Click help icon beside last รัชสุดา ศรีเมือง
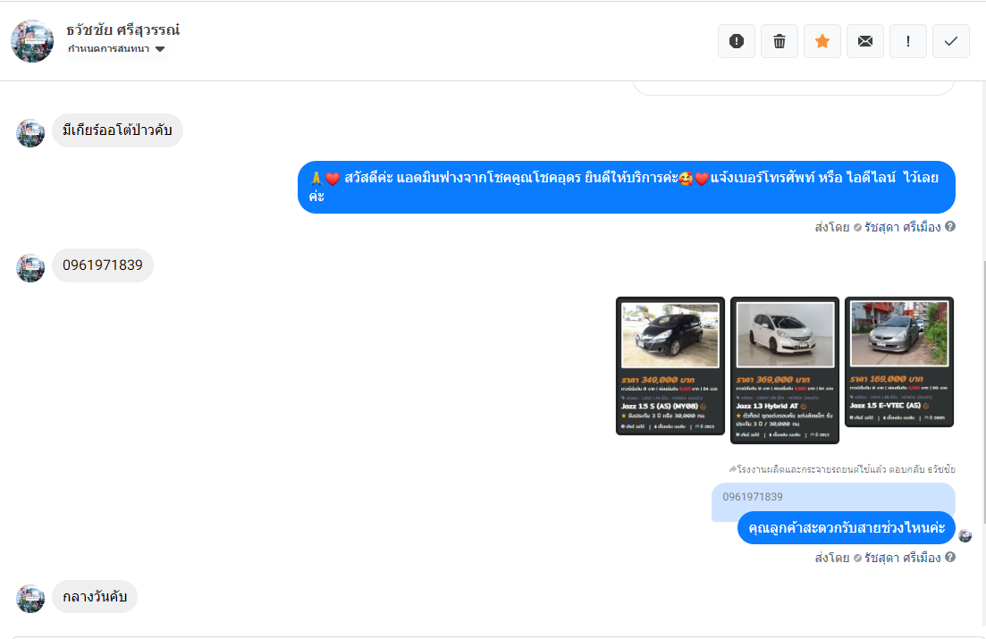Image resolution: width=986 pixels, height=639 pixels. (950, 558)
